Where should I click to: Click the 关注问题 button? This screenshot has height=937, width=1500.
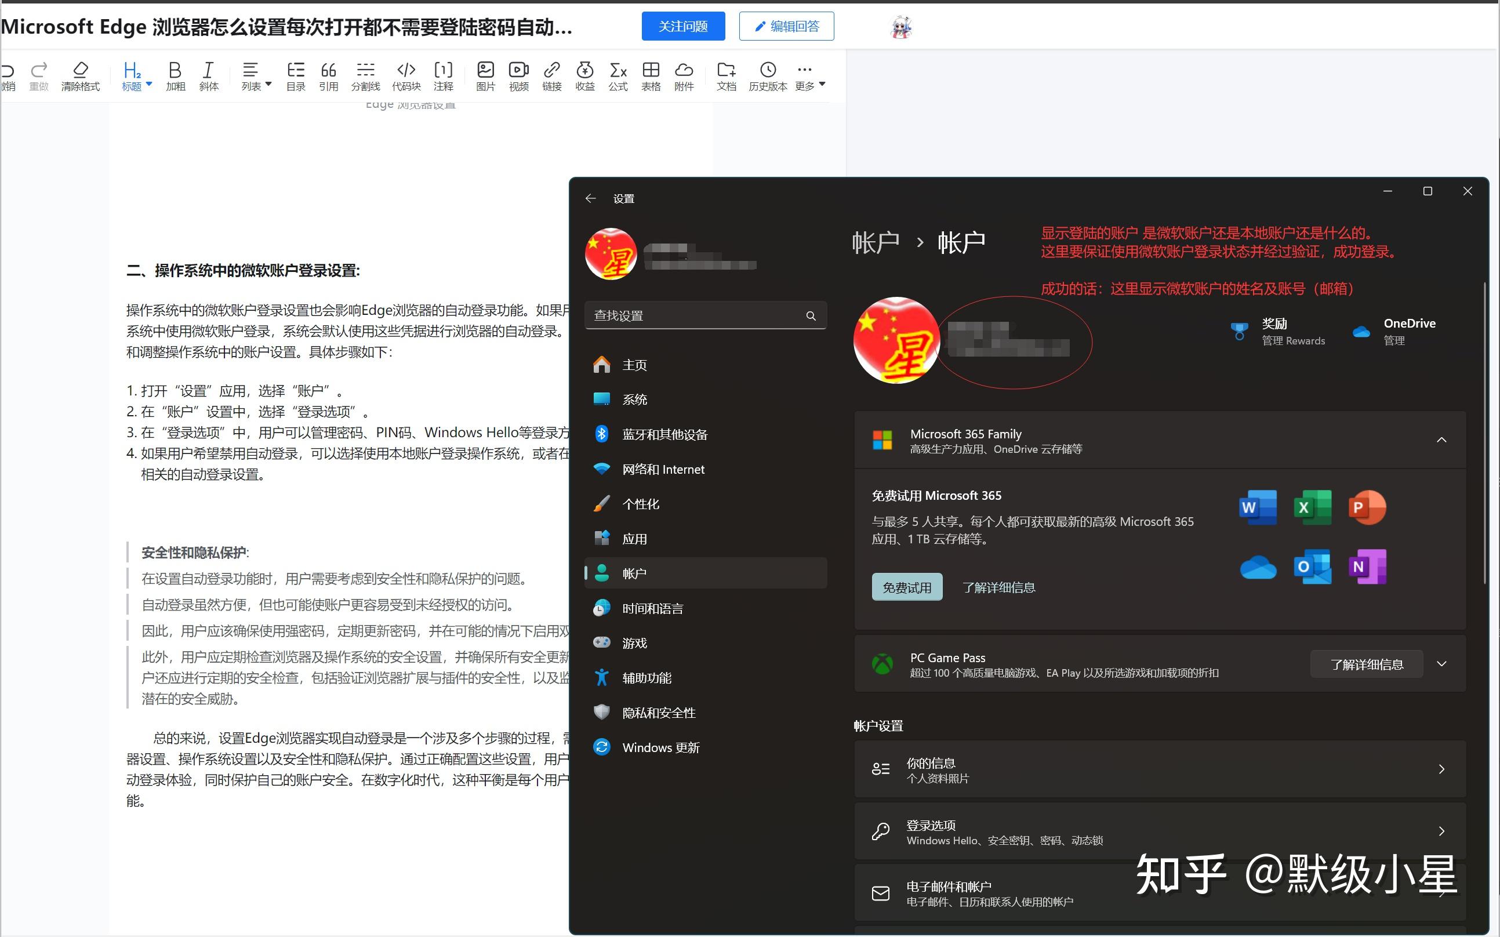[x=683, y=26]
